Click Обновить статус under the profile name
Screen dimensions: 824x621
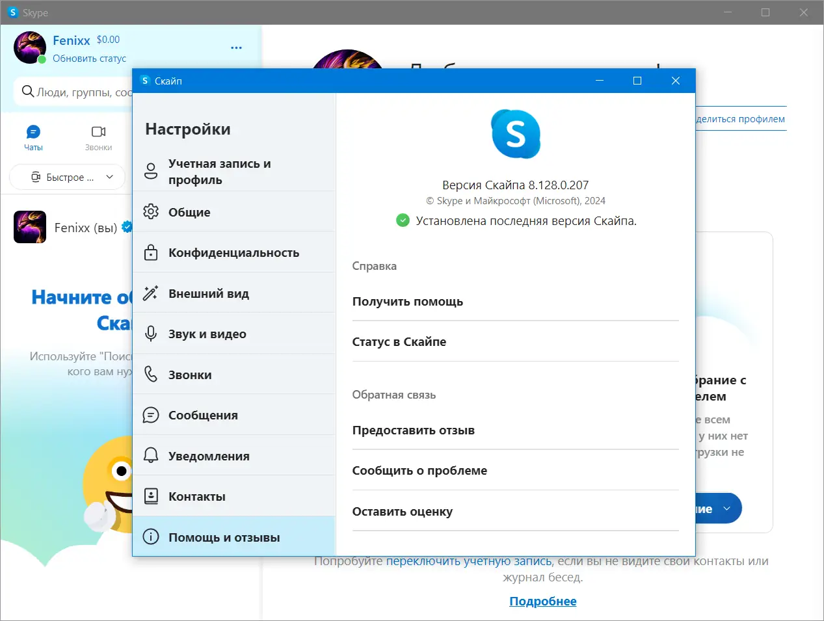tap(90, 58)
